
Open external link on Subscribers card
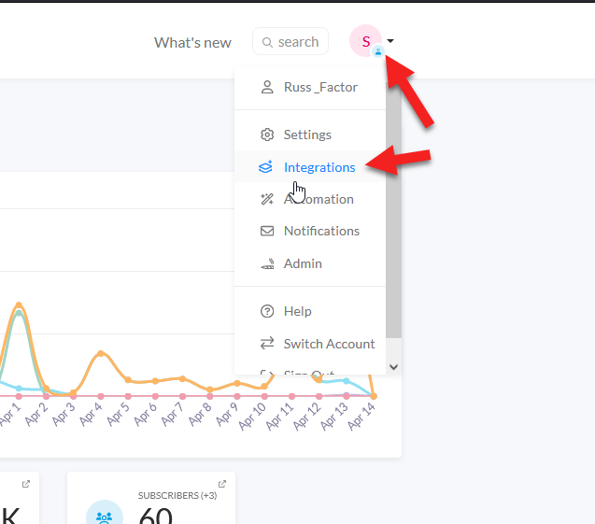(x=222, y=484)
